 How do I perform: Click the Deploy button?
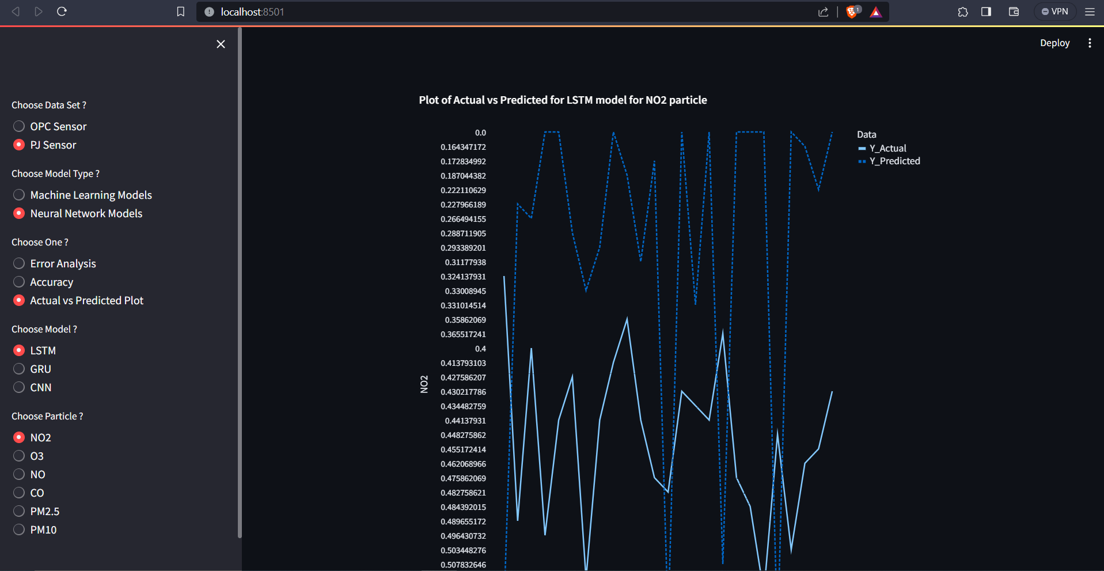(x=1054, y=43)
